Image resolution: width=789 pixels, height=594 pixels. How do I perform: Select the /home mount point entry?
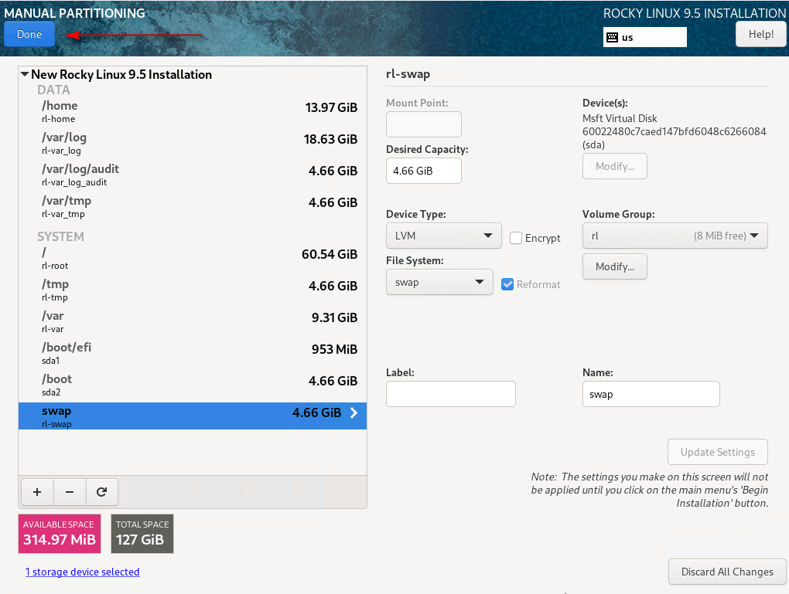(192, 112)
